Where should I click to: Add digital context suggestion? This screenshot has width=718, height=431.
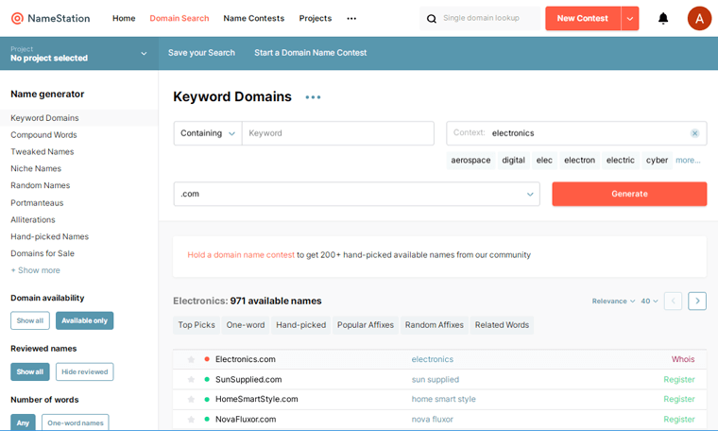coord(513,161)
